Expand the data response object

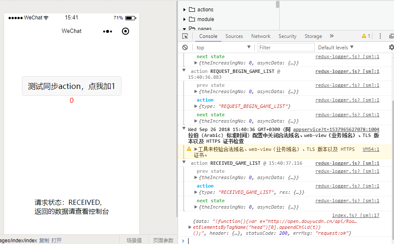190,227
